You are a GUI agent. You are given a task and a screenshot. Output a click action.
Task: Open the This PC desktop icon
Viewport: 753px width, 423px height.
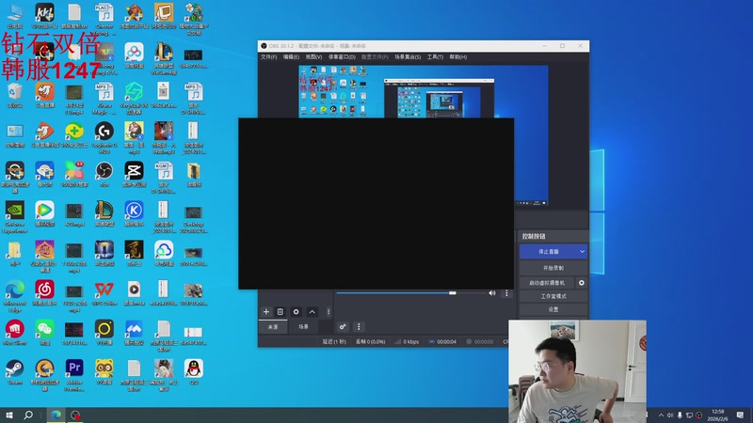point(15,17)
